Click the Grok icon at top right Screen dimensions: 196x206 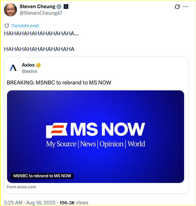(x=177, y=7)
